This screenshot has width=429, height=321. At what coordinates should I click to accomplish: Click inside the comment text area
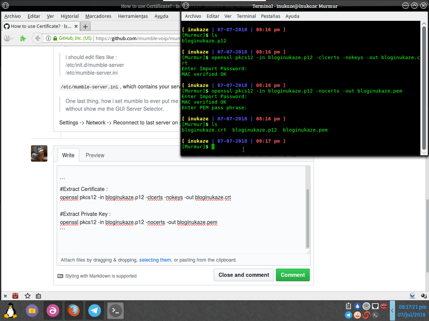[181, 209]
